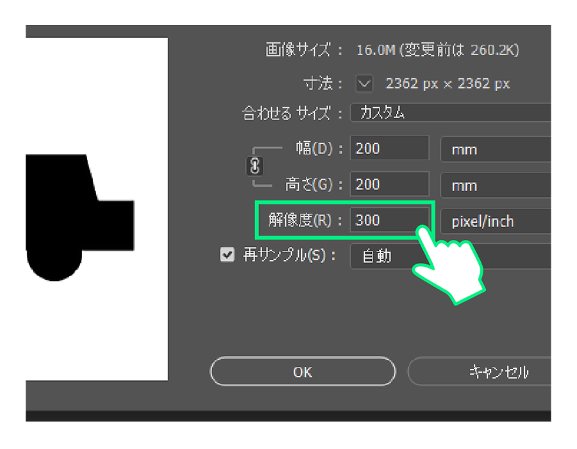Click the 幅(D) width input field

pyautogui.click(x=389, y=148)
